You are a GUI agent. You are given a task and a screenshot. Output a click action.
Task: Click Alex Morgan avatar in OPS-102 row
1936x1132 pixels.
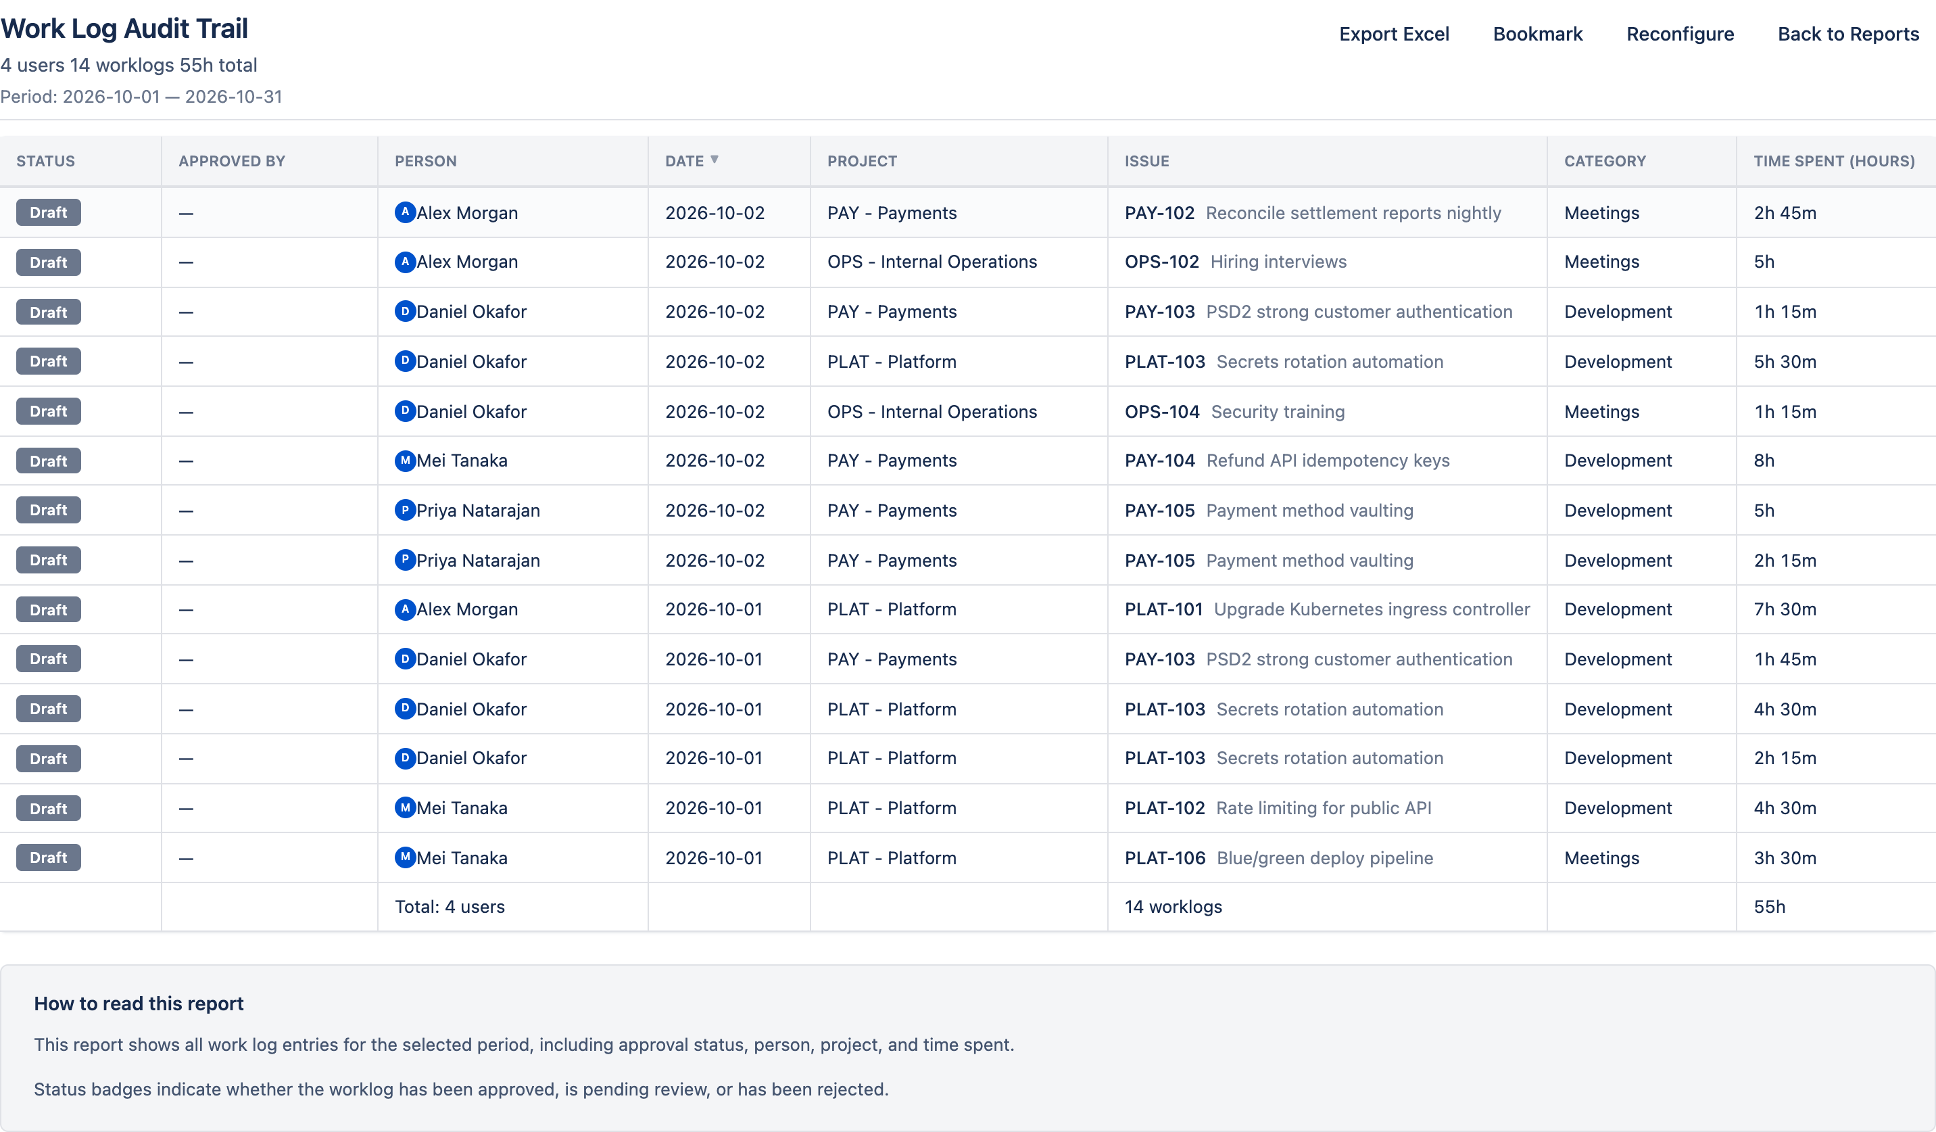tap(405, 262)
